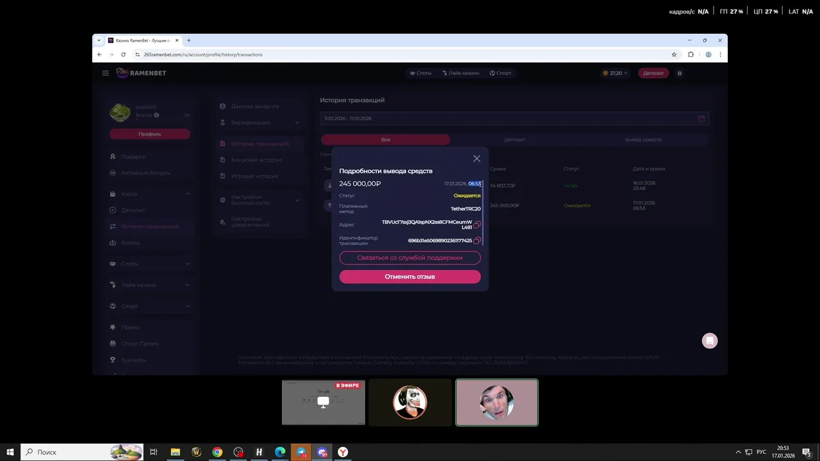Open Турниры in the sidebar
820x461 pixels.
click(x=133, y=360)
